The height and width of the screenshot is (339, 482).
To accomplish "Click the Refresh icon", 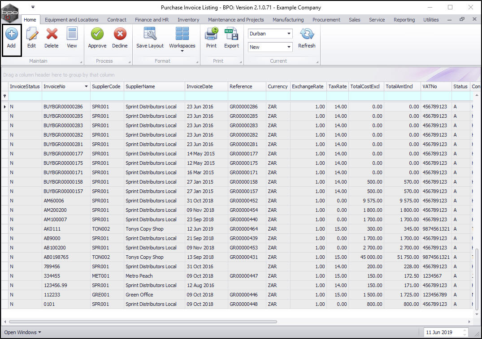I will tap(307, 34).
